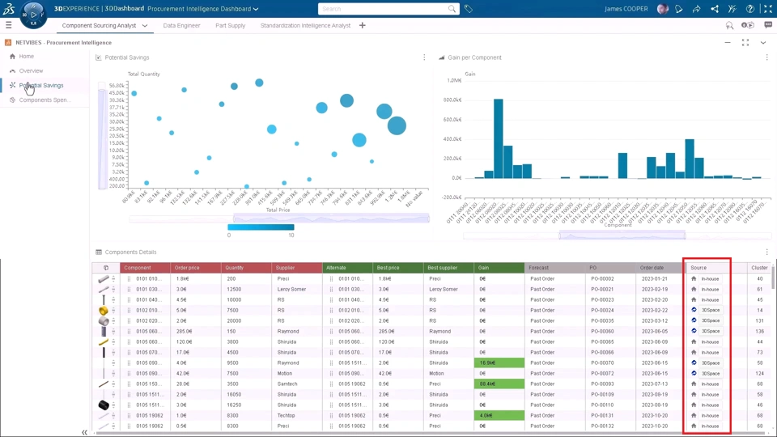This screenshot has width=777, height=437.
Task: Collapse the sidebar with double chevron
Action: tap(84, 432)
